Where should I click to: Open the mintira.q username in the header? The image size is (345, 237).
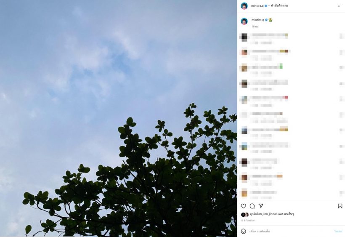pos(257,6)
